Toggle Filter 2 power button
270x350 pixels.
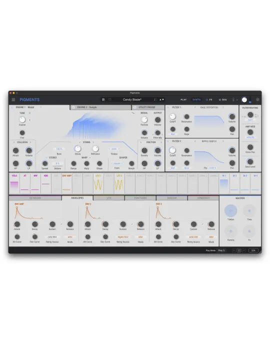coord(168,141)
